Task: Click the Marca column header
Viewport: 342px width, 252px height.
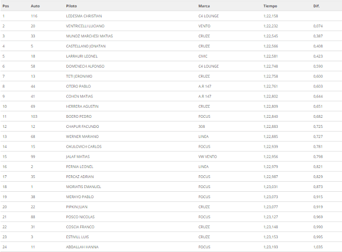Action: point(204,6)
